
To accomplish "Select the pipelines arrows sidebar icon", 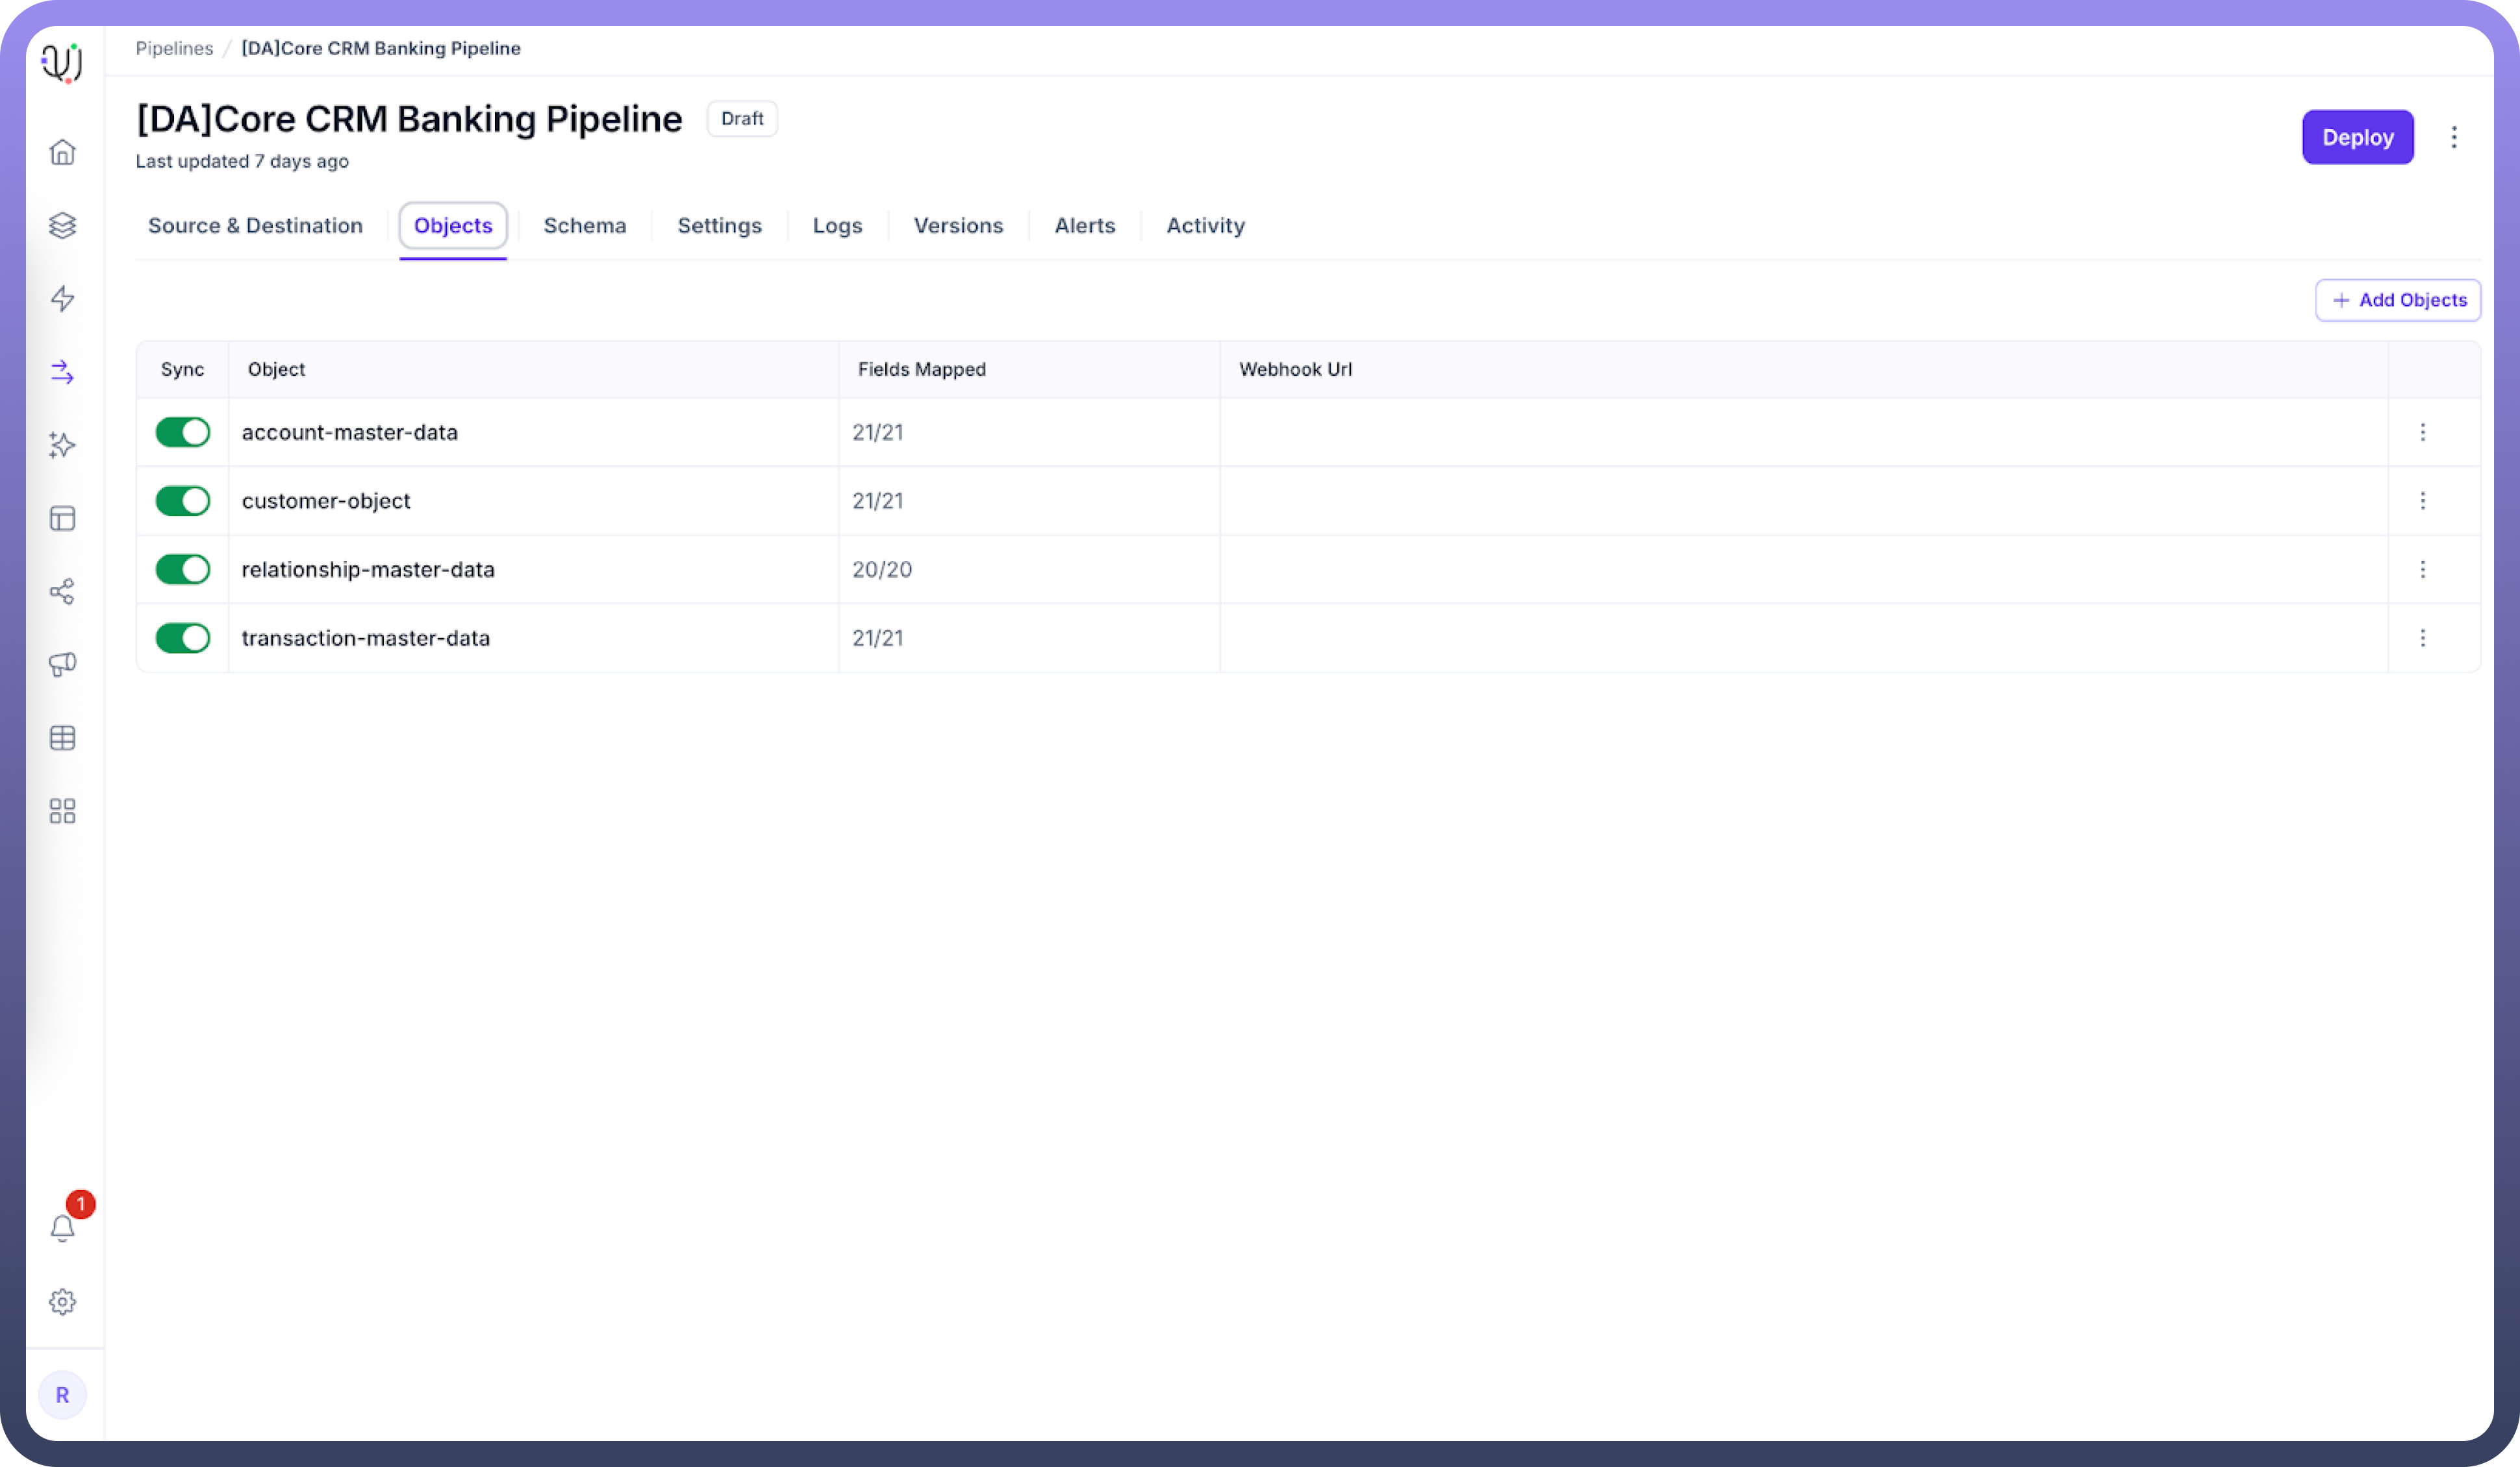I will (x=62, y=372).
